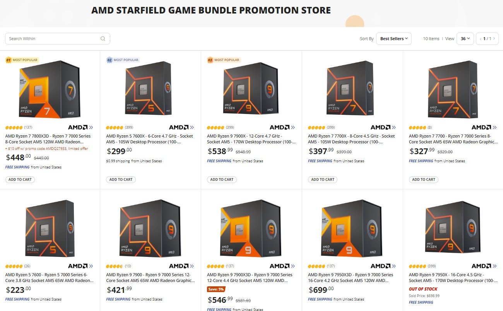Click AMD brand logo on Ryzen 7 7800X3D
Viewport: 503px width, 311px height.
[x=80, y=127]
